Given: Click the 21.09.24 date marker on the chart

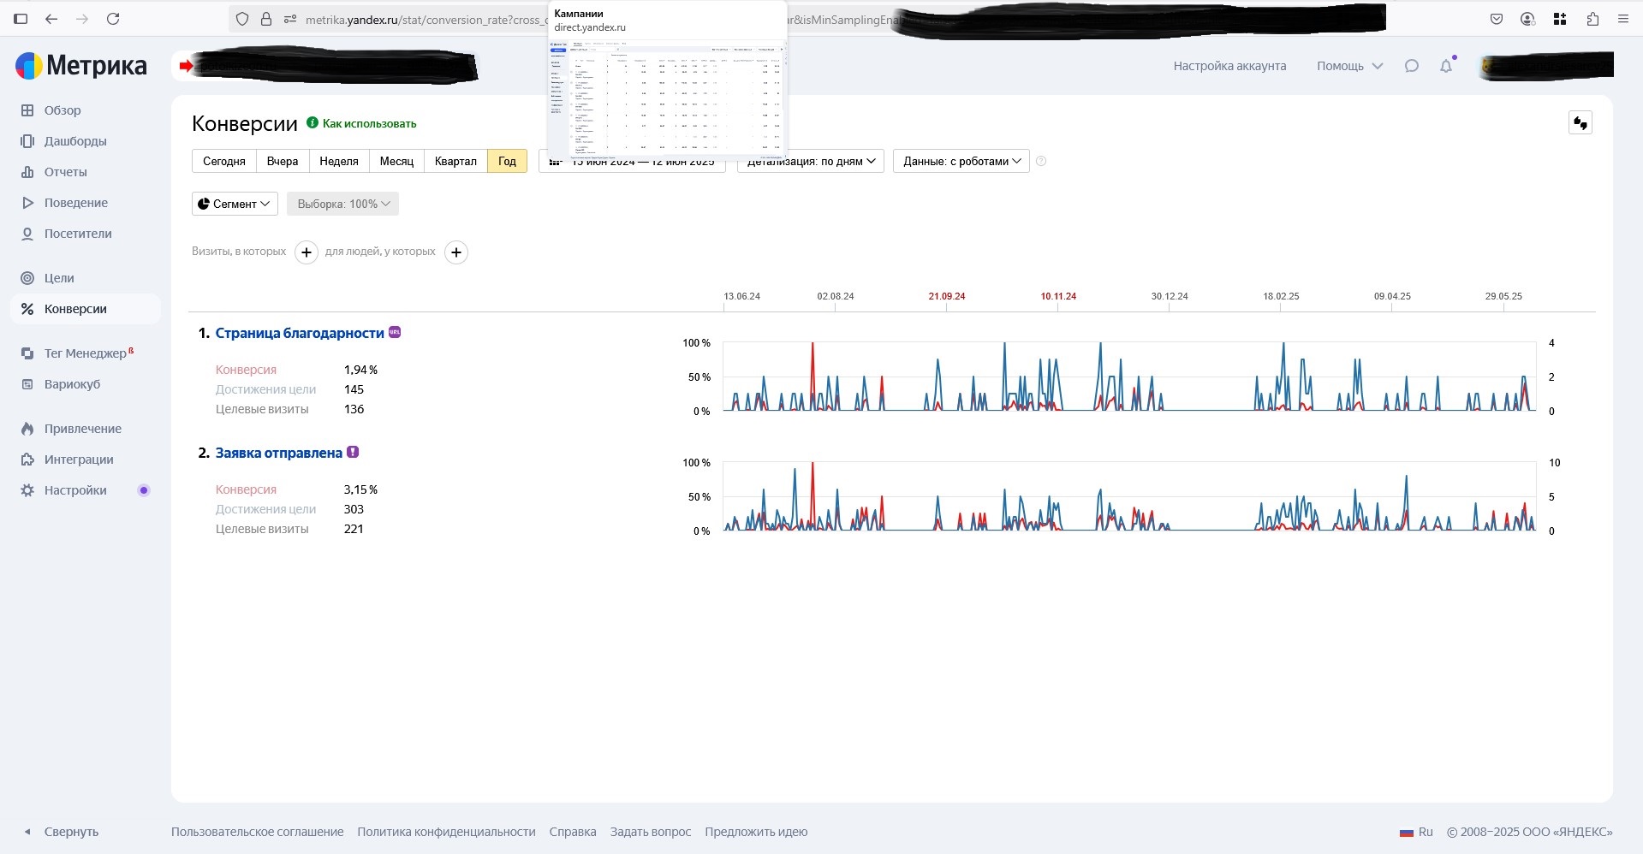Looking at the screenshot, I should [x=946, y=296].
